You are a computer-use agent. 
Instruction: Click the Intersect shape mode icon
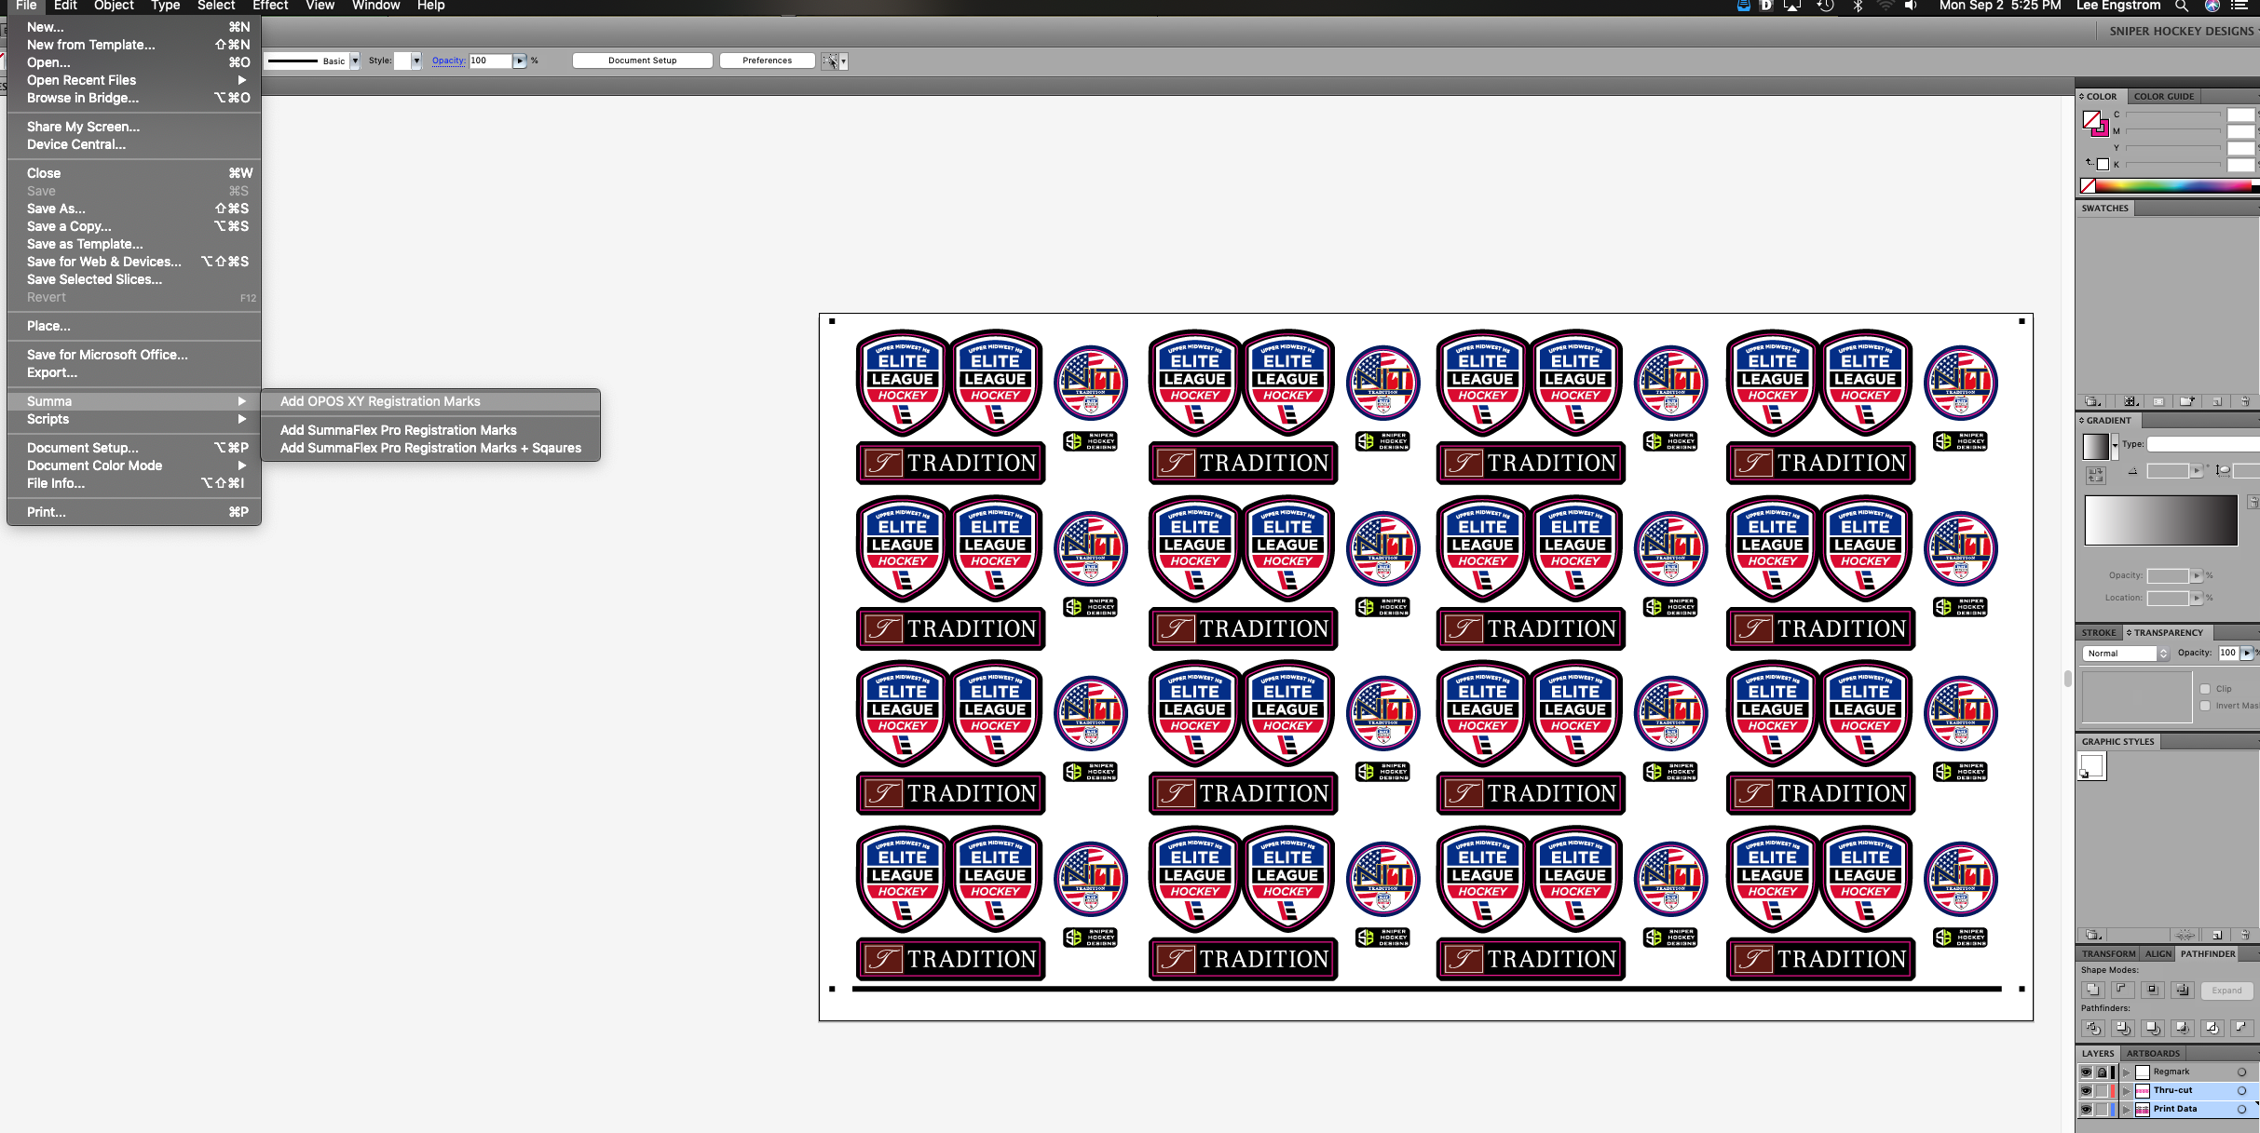(2152, 990)
